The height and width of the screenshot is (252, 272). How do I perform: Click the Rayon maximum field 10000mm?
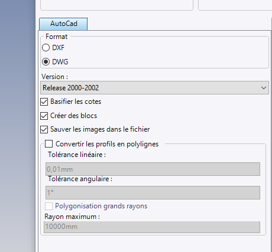tap(152, 227)
